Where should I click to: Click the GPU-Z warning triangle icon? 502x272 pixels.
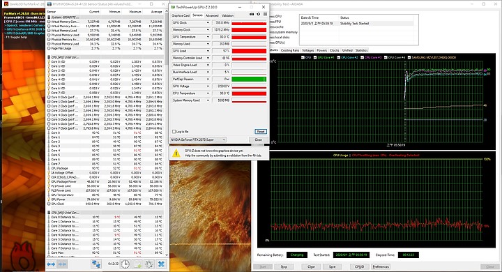point(176,153)
